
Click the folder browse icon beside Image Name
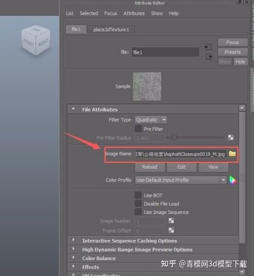(232, 154)
